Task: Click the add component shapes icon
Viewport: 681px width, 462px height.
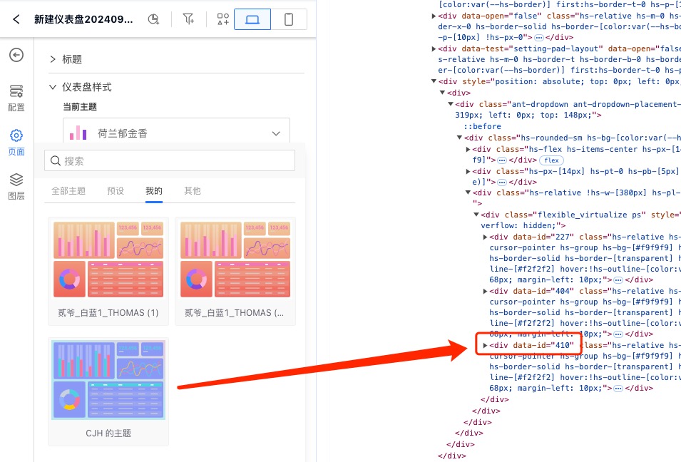Action: (x=223, y=19)
